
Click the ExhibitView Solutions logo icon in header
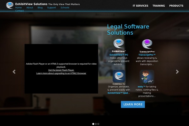(x=10, y=5)
